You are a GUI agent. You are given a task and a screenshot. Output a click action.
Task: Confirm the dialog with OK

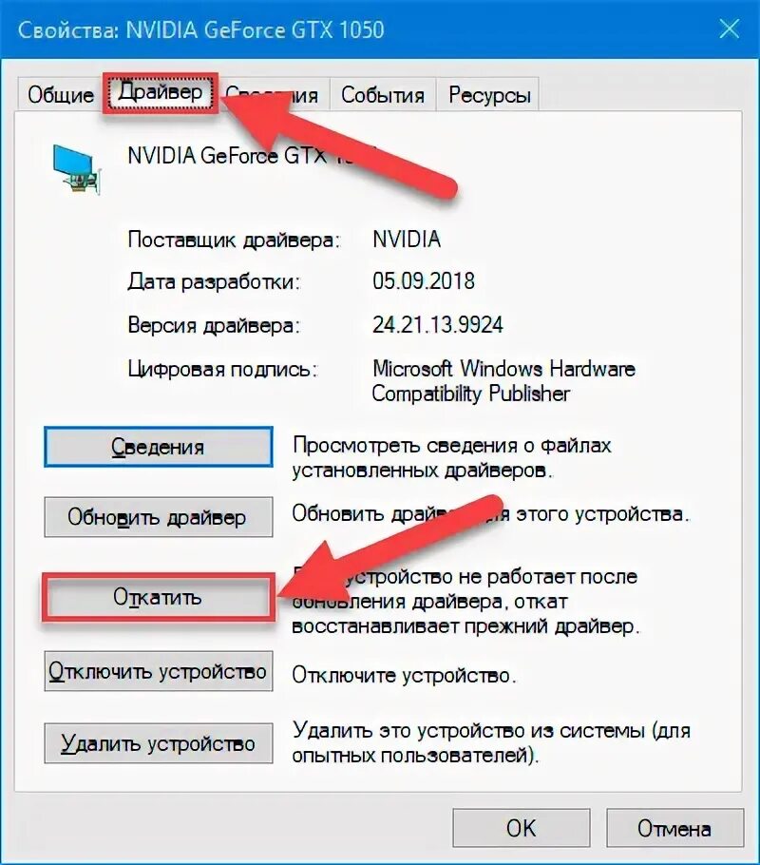click(x=522, y=828)
